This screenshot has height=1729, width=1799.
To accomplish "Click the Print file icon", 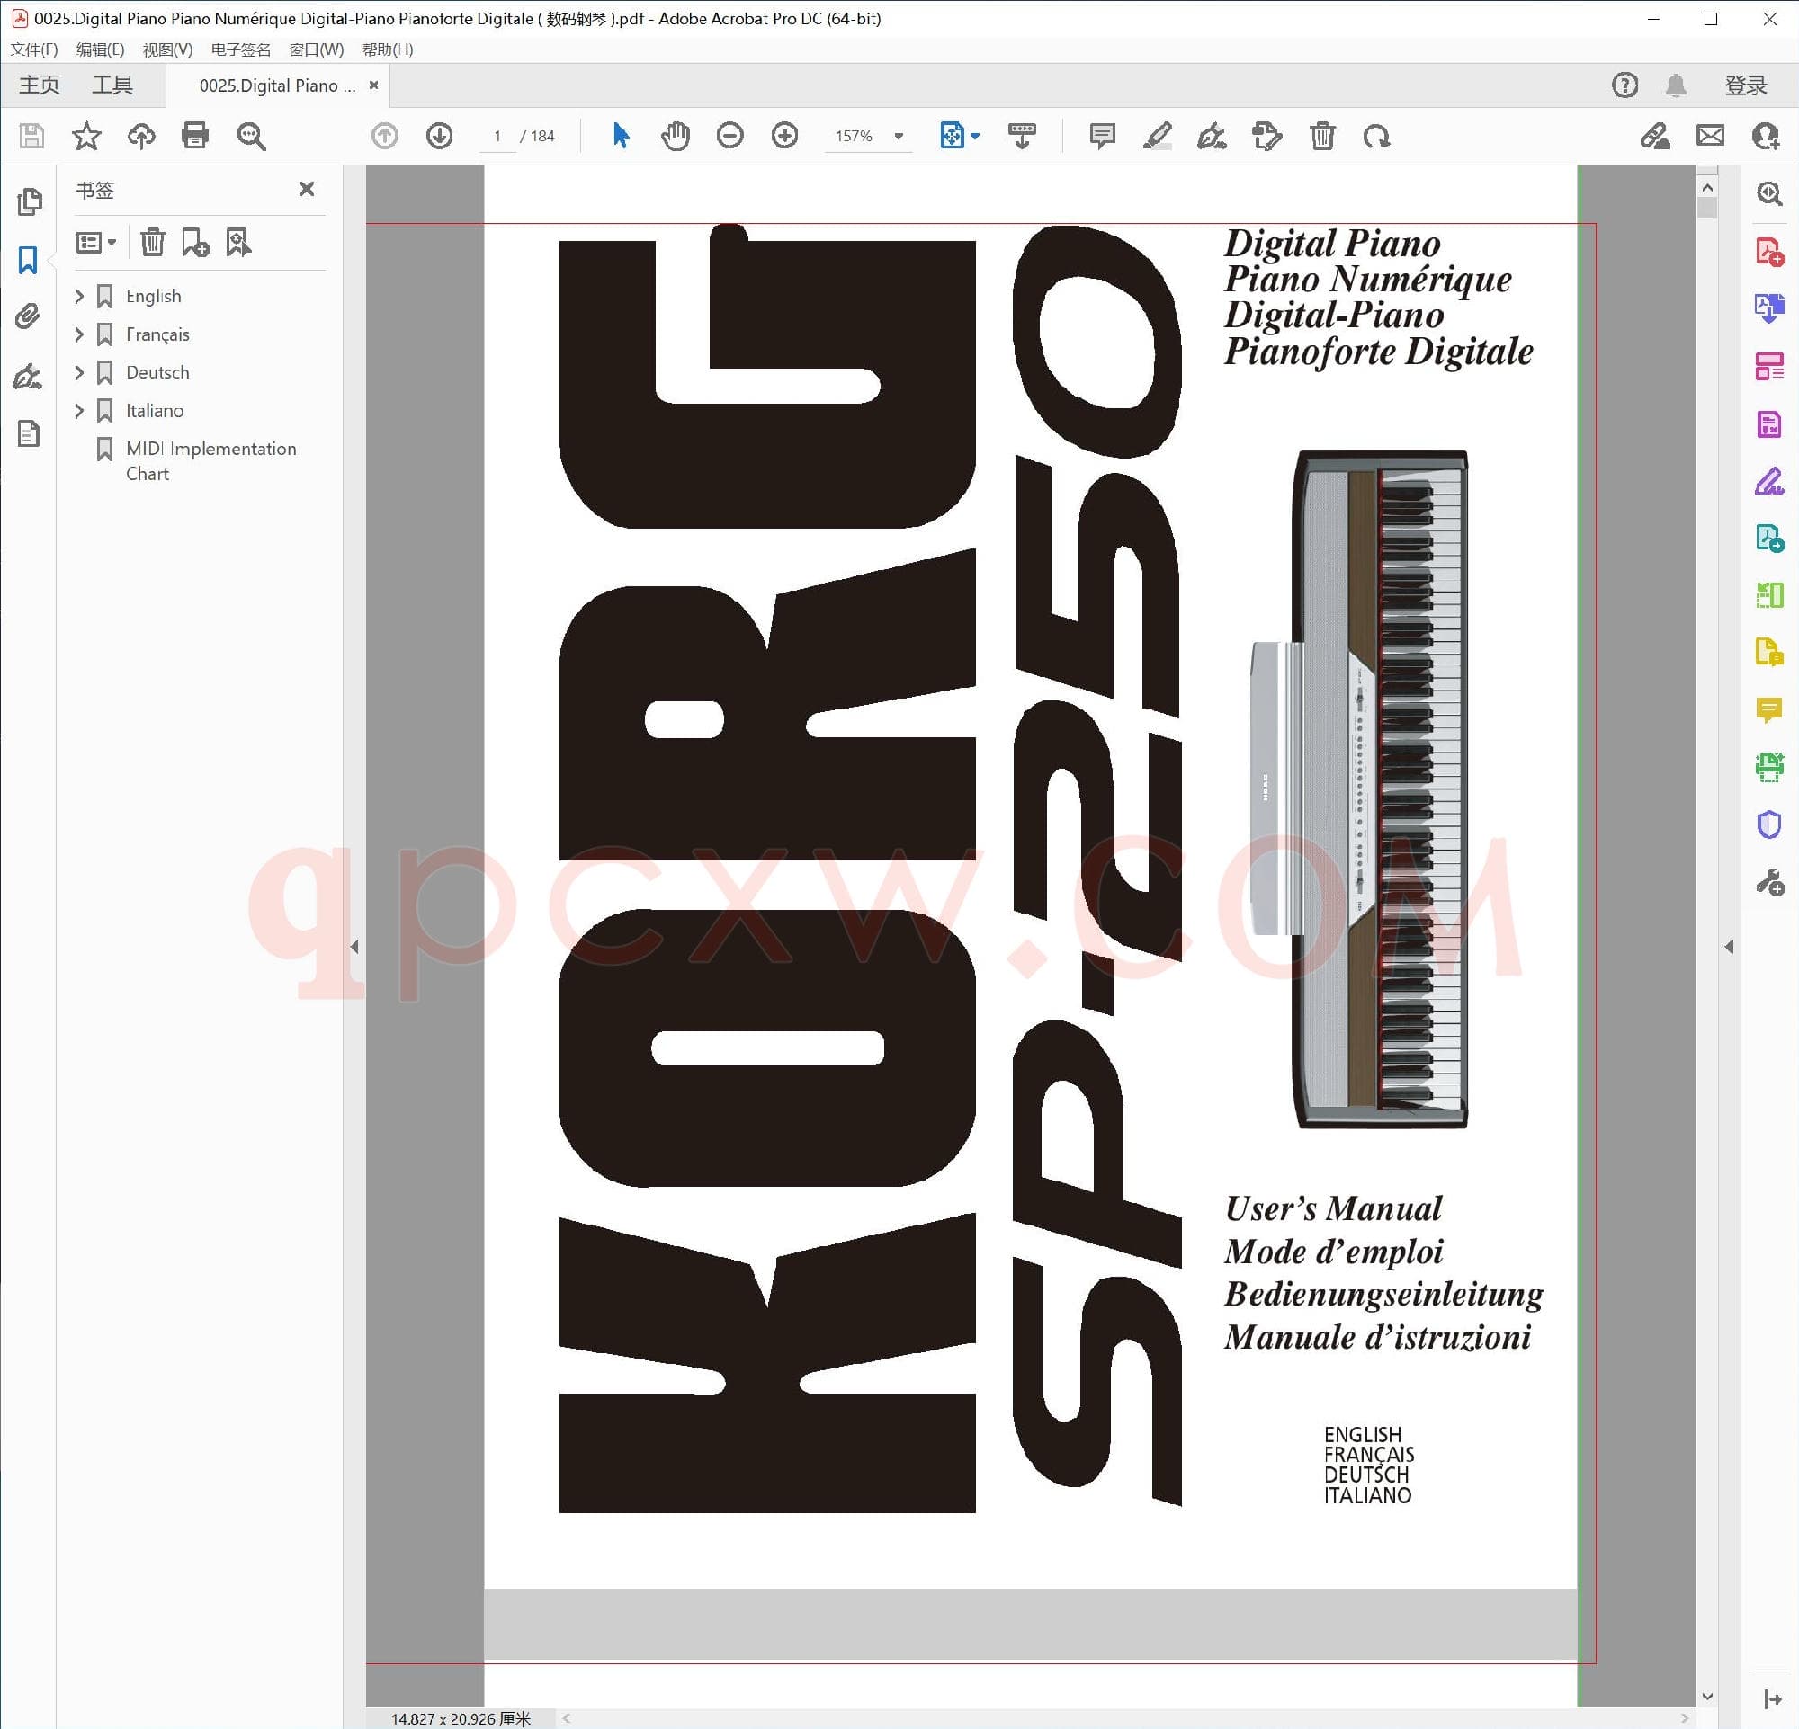I will tap(194, 136).
